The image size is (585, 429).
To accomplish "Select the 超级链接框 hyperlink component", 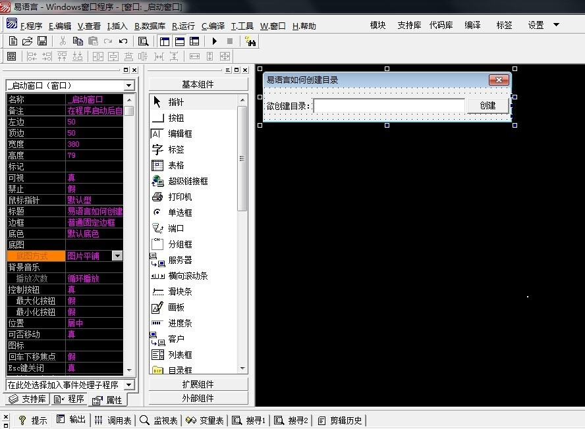I will (x=193, y=181).
